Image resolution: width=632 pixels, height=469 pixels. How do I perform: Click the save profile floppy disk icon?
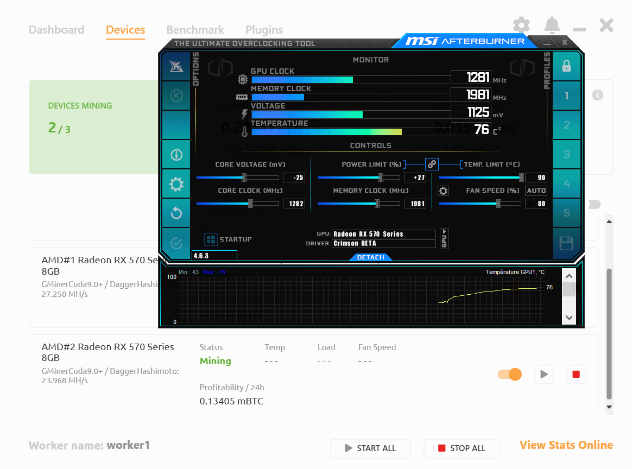(566, 243)
